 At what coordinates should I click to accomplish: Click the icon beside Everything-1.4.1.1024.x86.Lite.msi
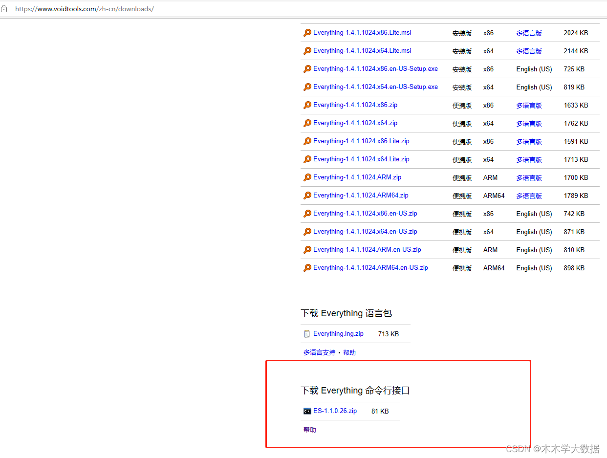click(307, 33)
